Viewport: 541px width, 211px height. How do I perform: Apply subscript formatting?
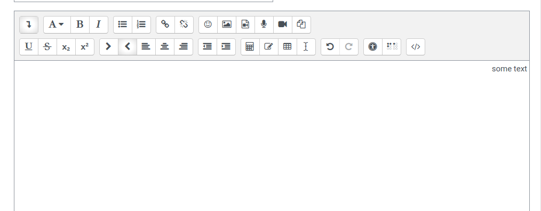[66, 46]
